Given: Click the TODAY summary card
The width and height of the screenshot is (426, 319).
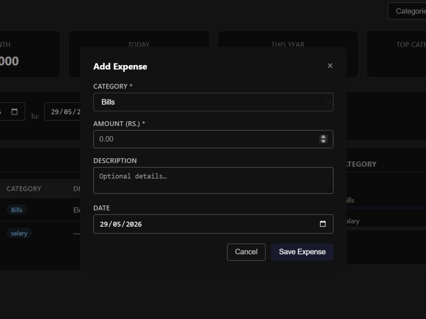Looking at the screenshot, I should [139, 39].
